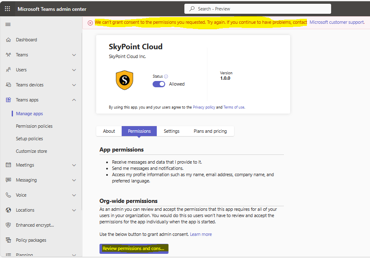Collapse the Teams apps chevron

[74, 100]
